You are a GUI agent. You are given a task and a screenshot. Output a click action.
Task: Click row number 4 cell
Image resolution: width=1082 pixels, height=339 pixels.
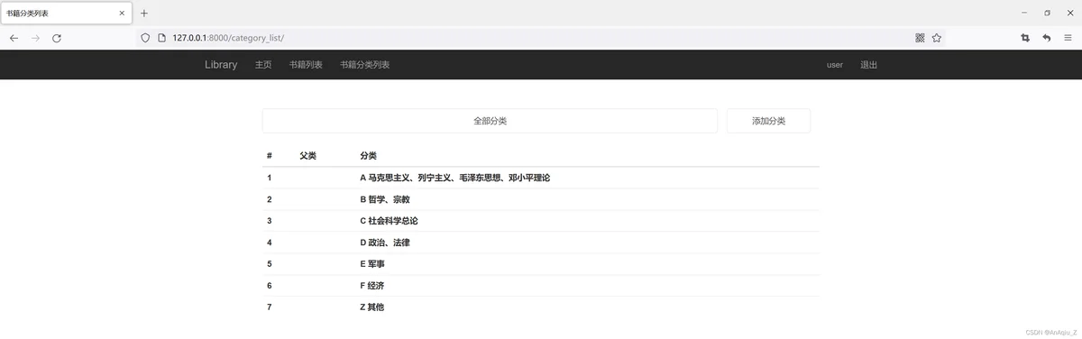270,243
